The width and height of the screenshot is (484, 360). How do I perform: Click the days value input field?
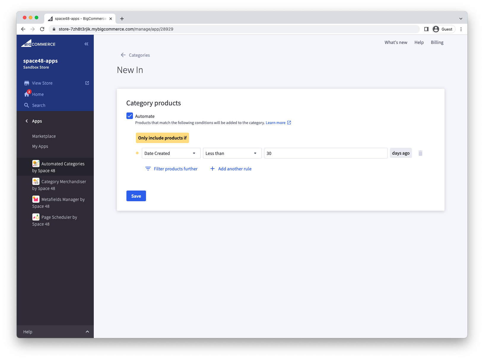point(326,153)
